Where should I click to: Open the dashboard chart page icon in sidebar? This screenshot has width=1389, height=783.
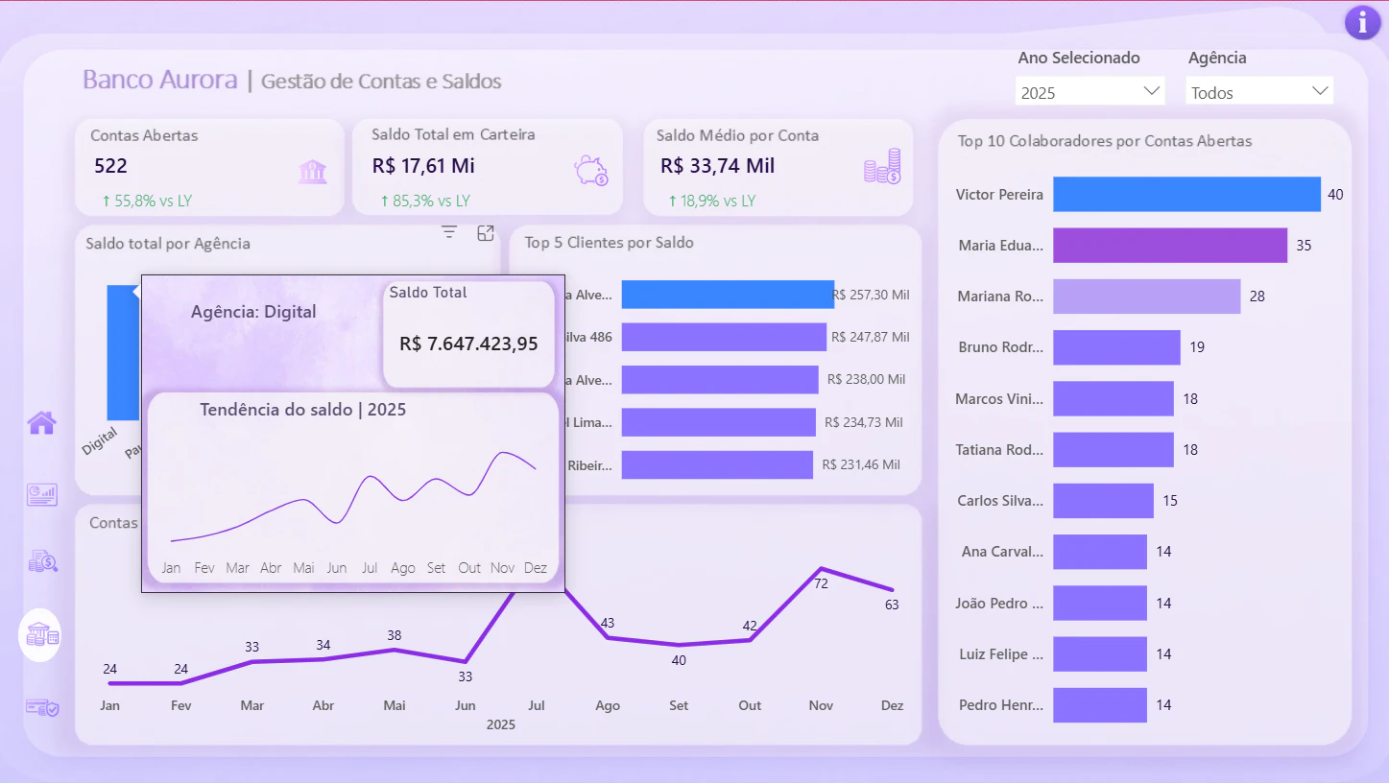[41, 494]
